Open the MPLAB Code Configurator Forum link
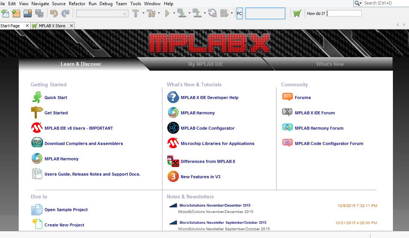This screenshot has height=238, width=409. point(329,143)
